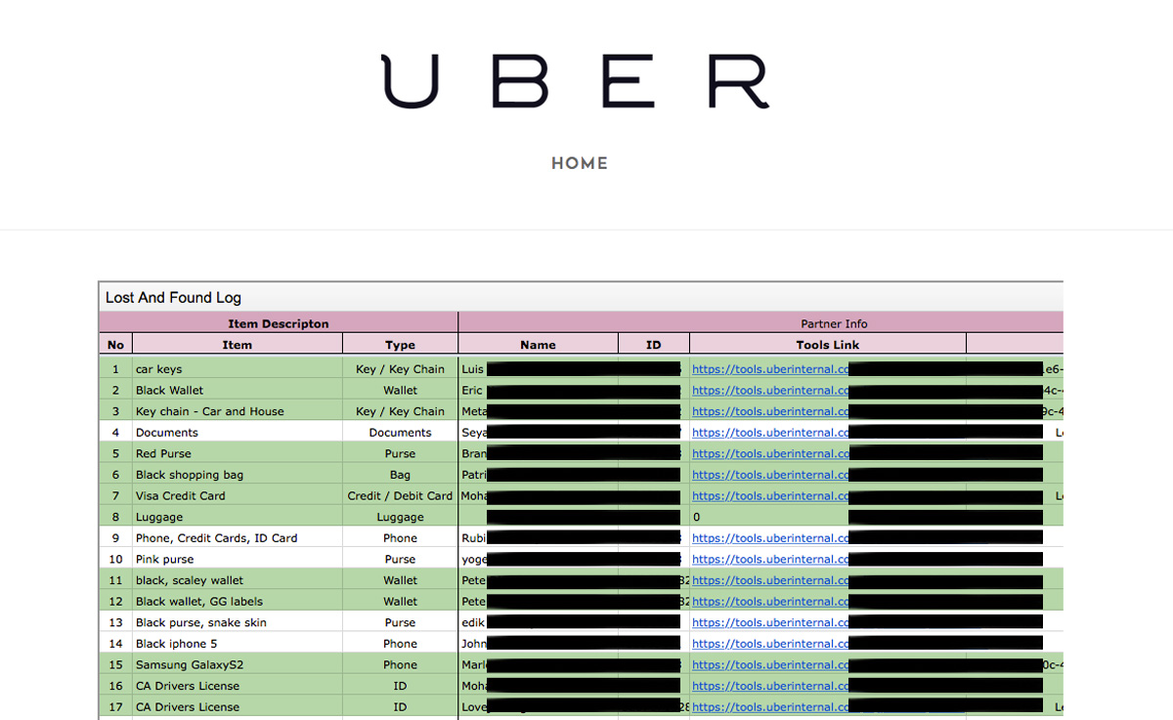Select the 'Black purse, snake skin' cell
Image resolution: width=1173 pixels, height=720 pixels.
coord(238,623)
